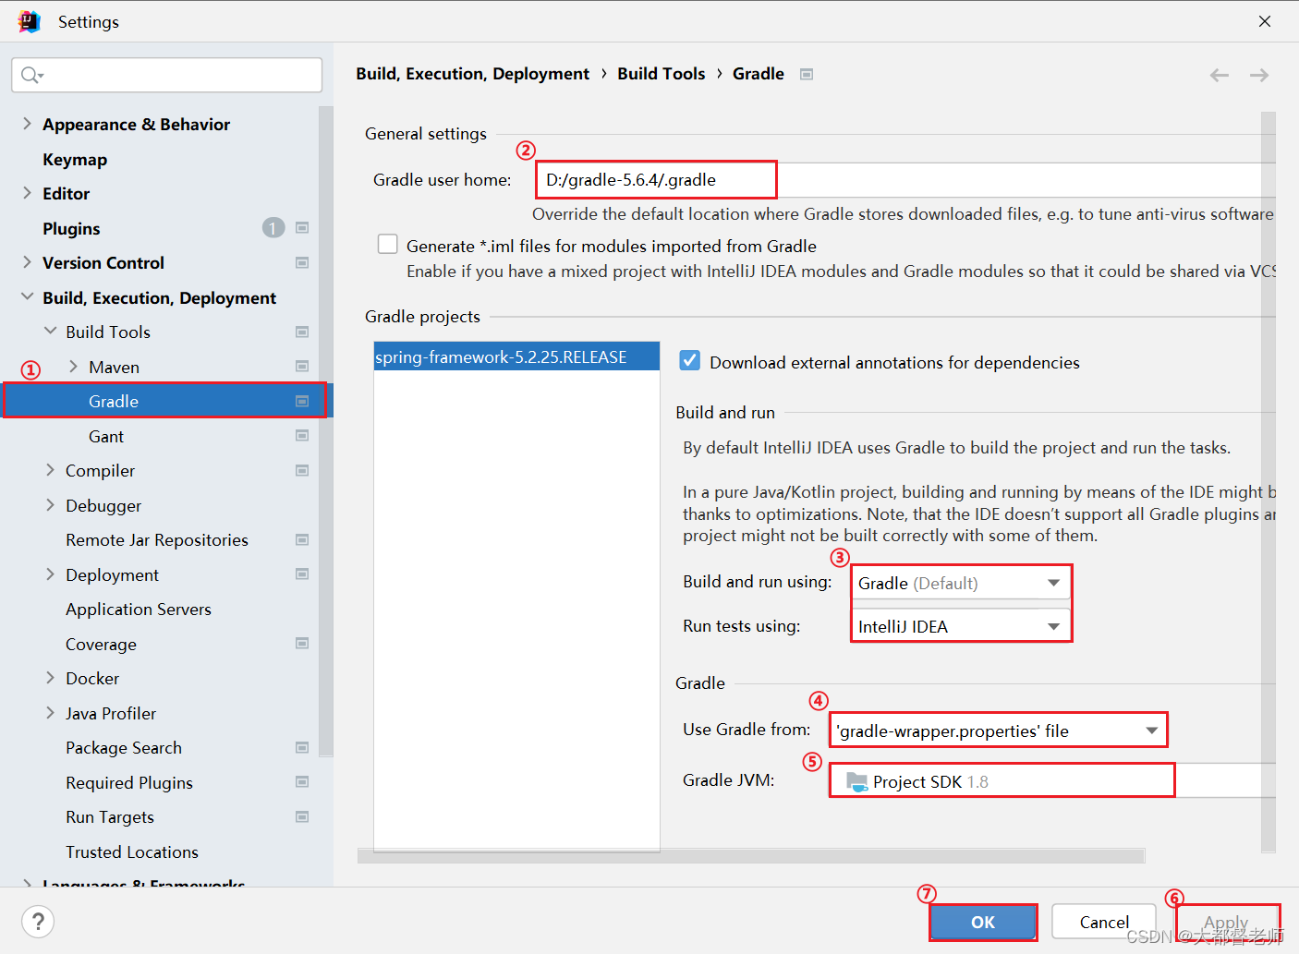Screen dimensions: 1299x954
Task: Click Build Tools in the breadcrumb
Action: (x=662, y=74)
